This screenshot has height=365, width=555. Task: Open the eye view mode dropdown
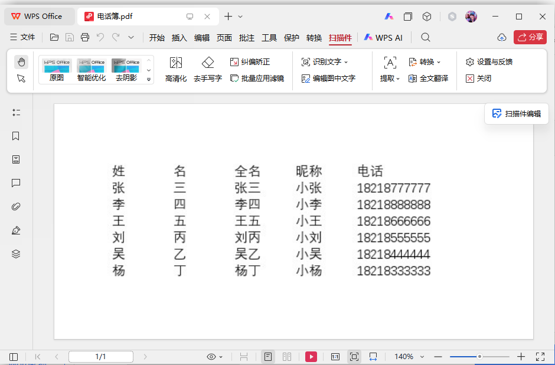pyautogui.click(x=214, y=357)
